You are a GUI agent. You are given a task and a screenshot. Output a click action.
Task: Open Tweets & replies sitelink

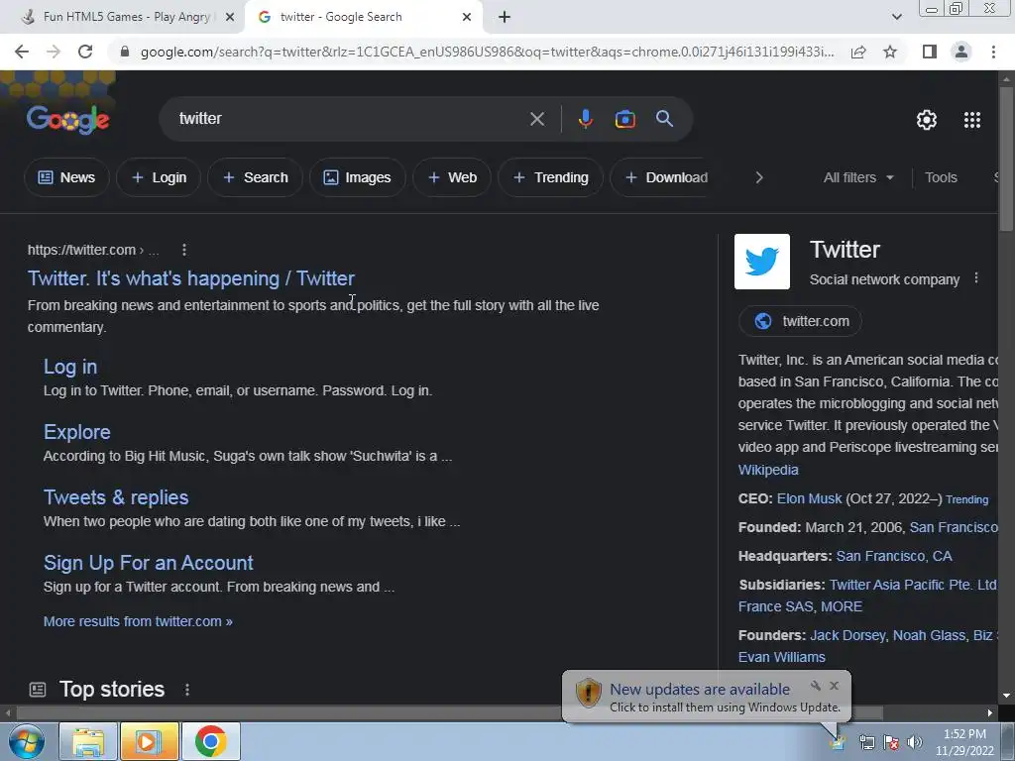pos(116,497)
